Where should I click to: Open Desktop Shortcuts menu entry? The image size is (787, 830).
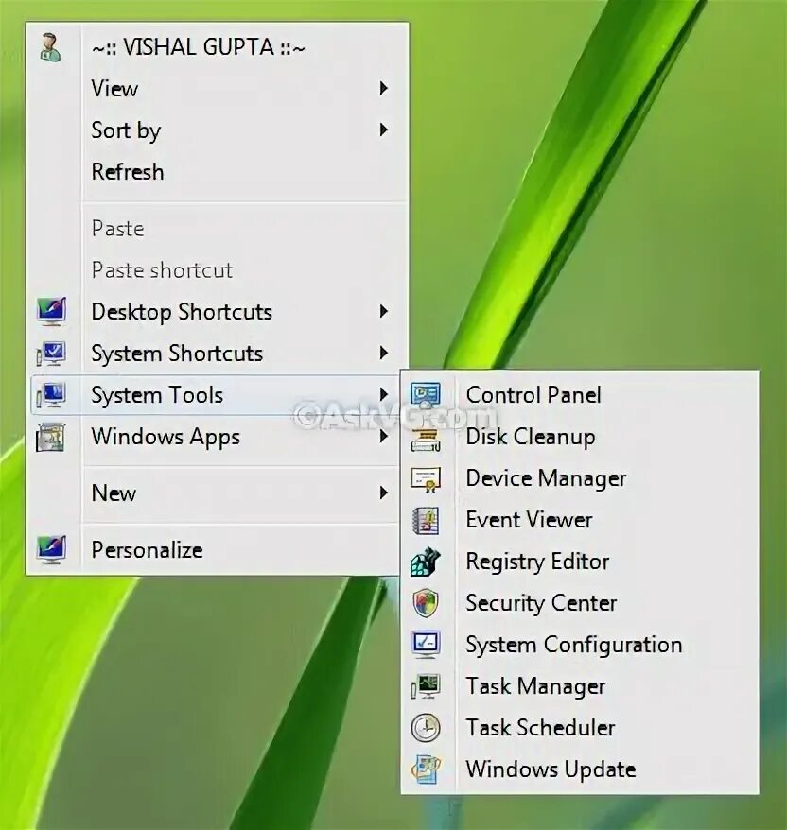coord(218,311)
